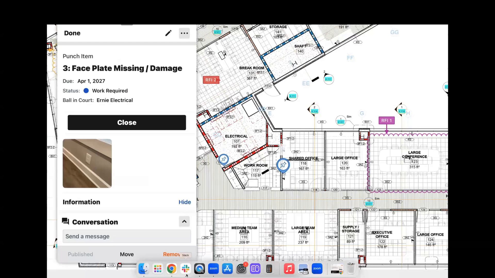The image size is (495, 278).
Task: Click the blue status color dot
Action: coord(86,91)
